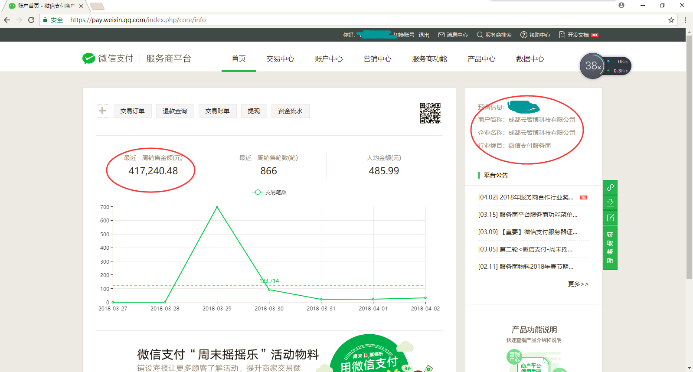Click the secure lock icon in address bar
Viewport: 693px width, 372px height.
click(x=45, y=20)
